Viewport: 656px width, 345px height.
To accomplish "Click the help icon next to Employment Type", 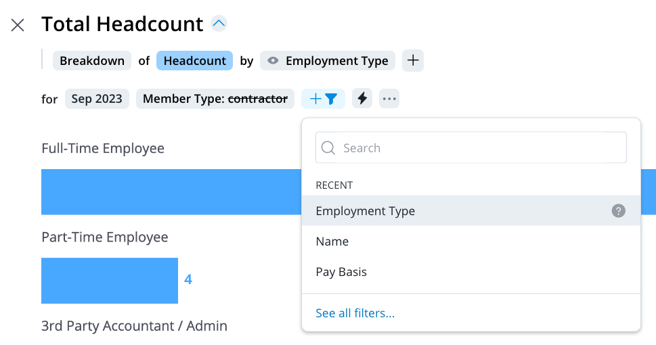I will click(618, 211).
